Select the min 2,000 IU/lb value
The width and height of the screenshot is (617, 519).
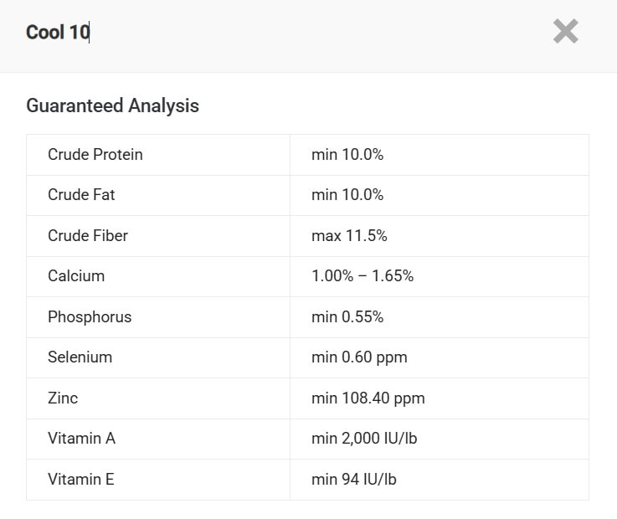364,439
